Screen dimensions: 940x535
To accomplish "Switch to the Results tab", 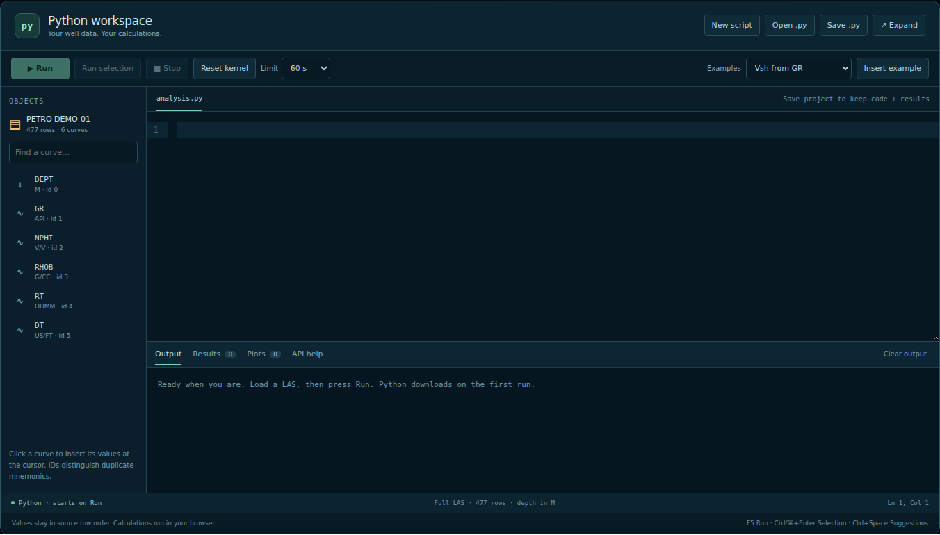I will tap(214, 354).
